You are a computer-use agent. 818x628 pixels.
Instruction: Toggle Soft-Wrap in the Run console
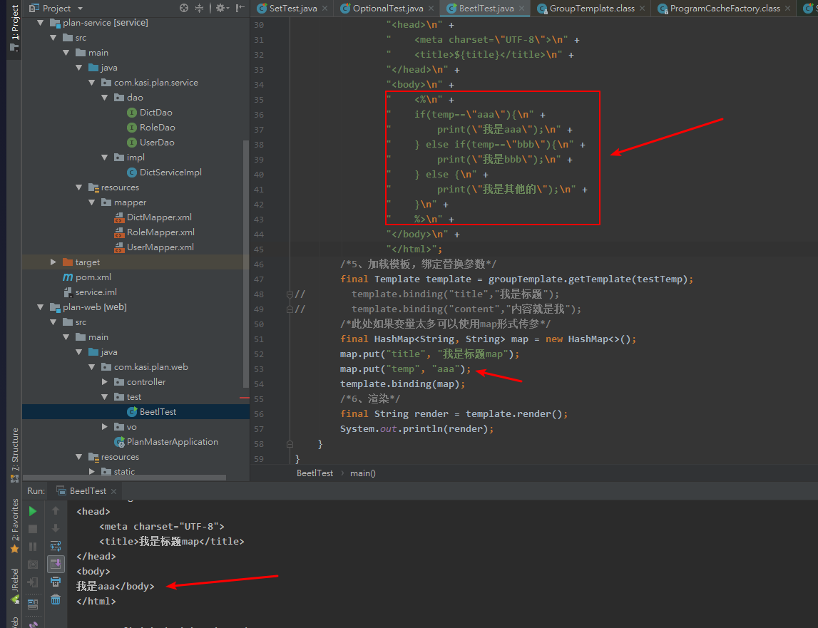point(56,546)
